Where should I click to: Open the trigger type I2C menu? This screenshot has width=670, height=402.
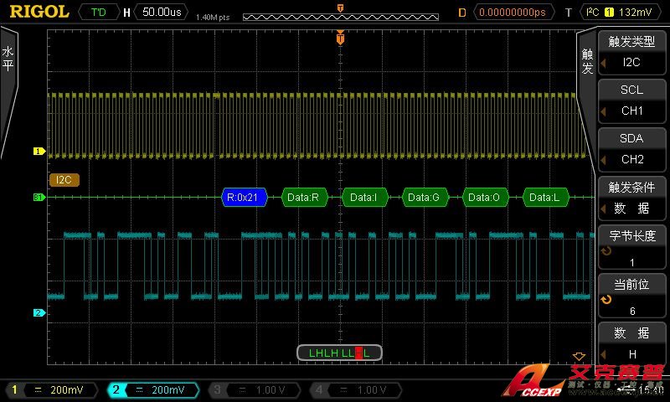coord(631,51)
